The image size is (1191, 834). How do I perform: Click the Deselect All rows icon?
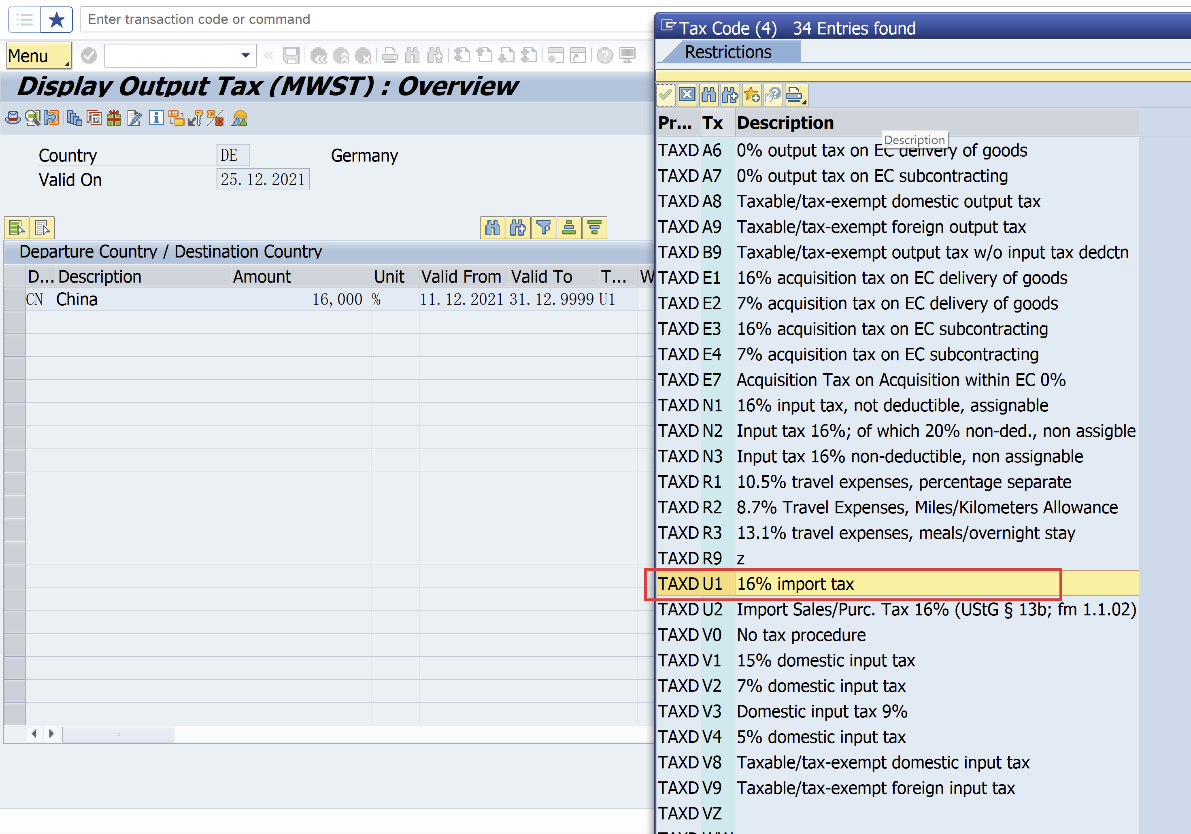coord(42,228)
